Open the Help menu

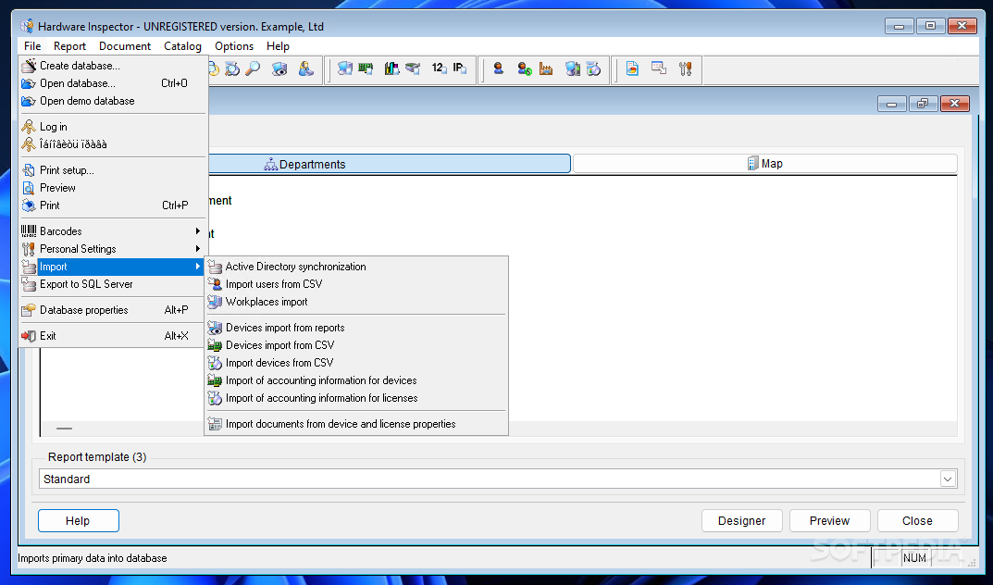pyautogui.click(x=278, y=46)
